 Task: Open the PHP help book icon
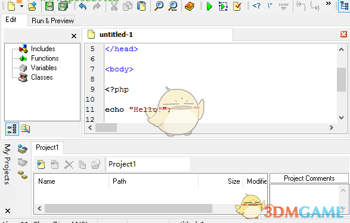pos(190,6)
